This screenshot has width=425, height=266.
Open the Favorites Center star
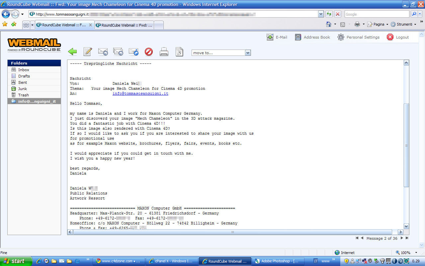(x=5, y=24)
